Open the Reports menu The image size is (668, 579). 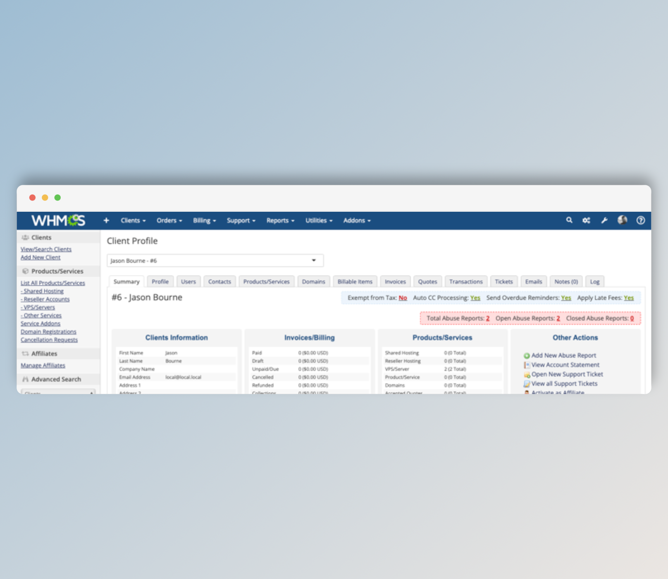coord(280,220)
